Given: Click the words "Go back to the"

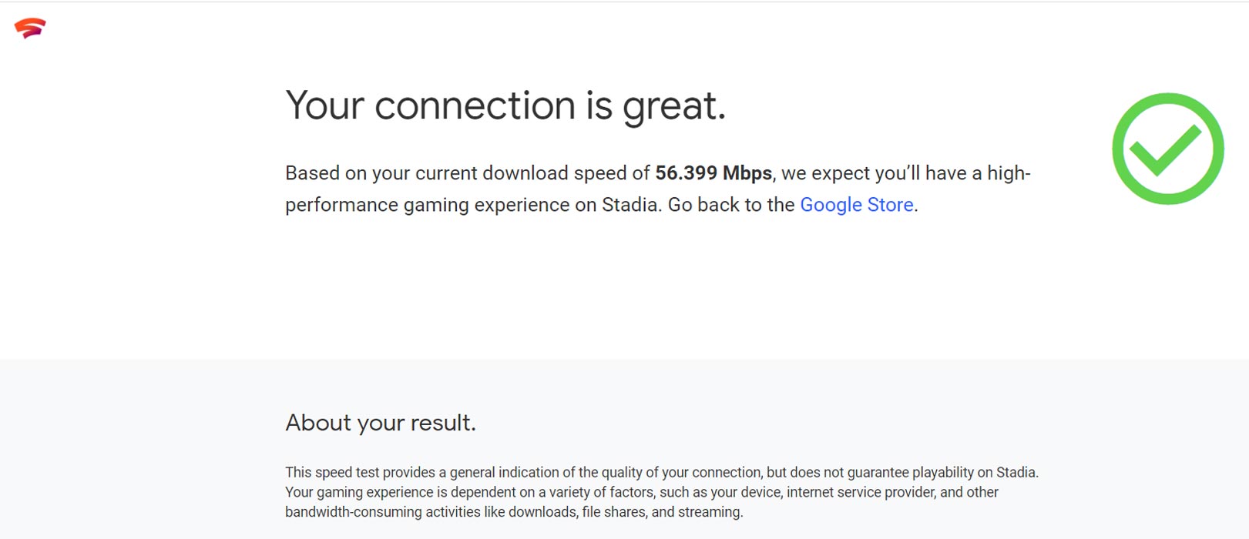Looking at the screenshot, I should tap(730, 205).
